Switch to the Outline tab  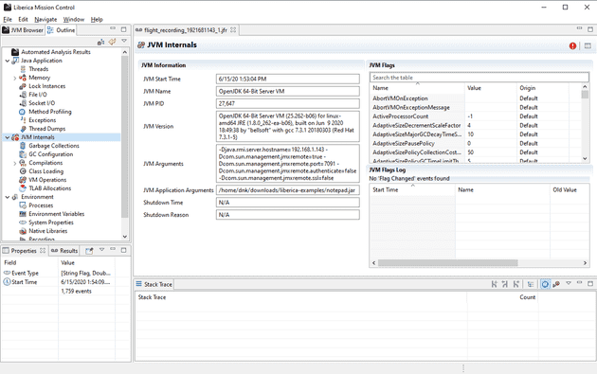click(x=62, y=30)
